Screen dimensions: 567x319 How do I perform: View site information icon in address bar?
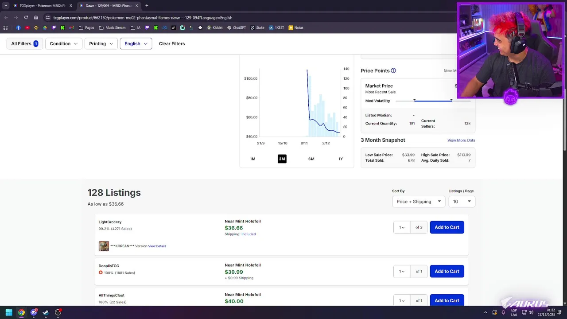pyautogui.click(x=47, y=18)
